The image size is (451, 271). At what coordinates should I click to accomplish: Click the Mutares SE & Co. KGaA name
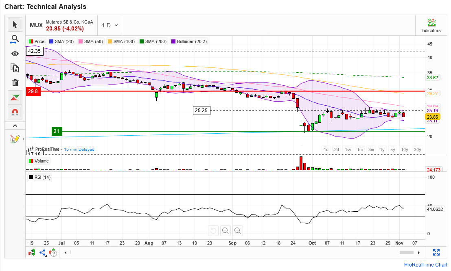click(x=69, y=22)
